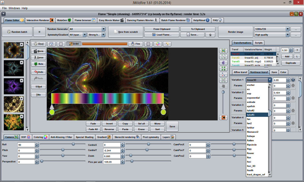
Task: Click the Q quick save button
Action: [x=210, y=35]
